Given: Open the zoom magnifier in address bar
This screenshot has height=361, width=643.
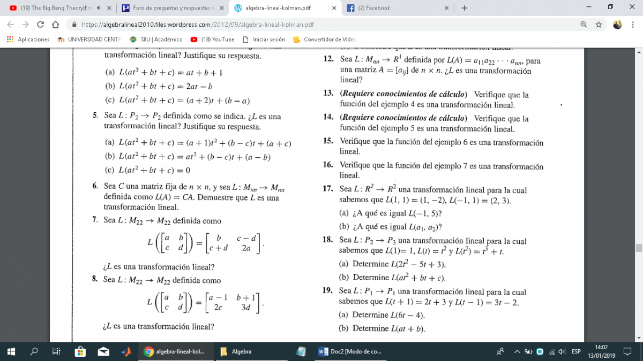Looking at the screenshot, I should (x=584, y=25).
